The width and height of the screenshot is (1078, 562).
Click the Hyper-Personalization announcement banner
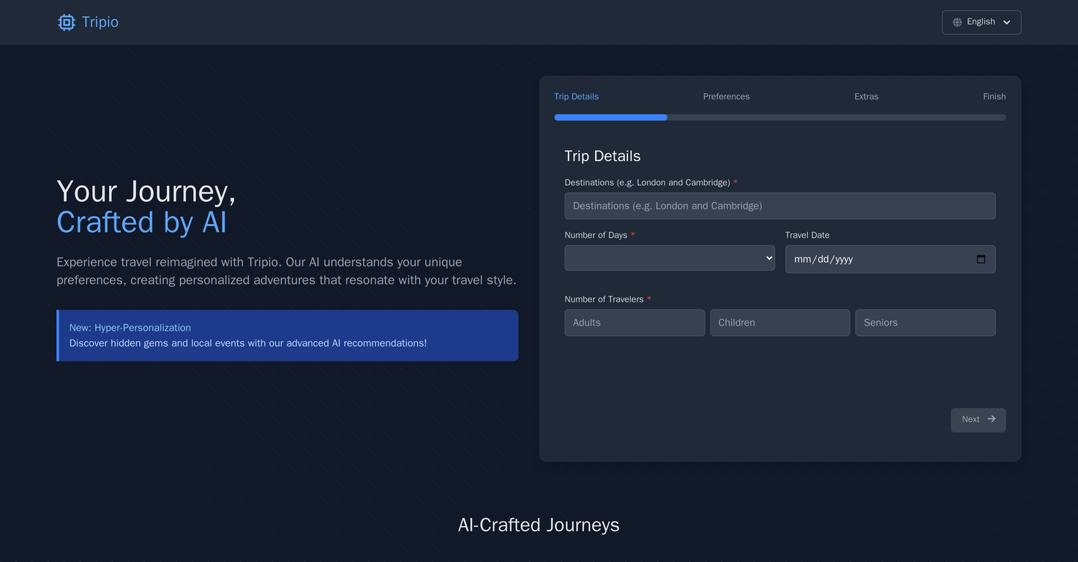pos(288,335)
